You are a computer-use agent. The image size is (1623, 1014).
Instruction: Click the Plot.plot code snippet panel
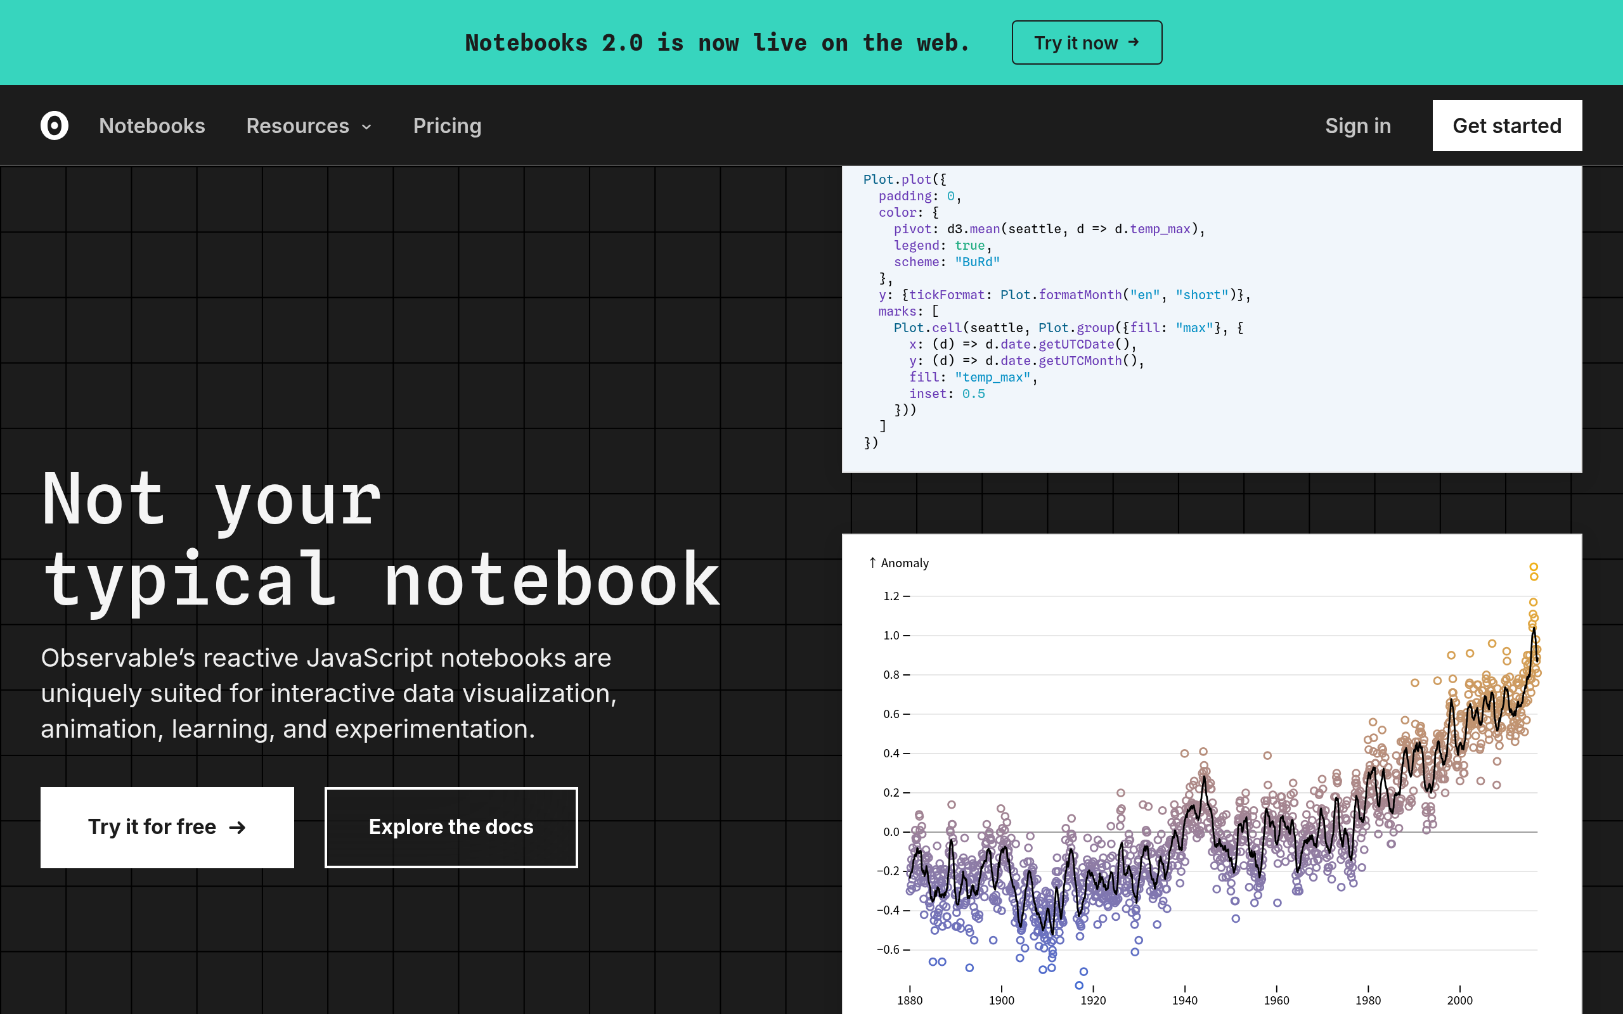1212,319
